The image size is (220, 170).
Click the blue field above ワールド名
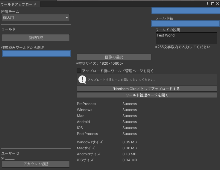pyautogui.click(x=186, y=11)
